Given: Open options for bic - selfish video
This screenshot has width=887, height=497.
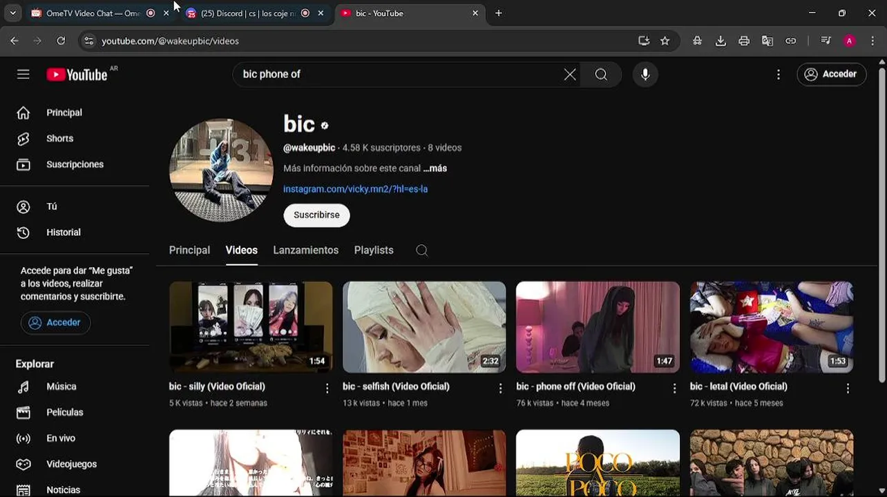Looking at the screenshot, I should pyautogui.click(x=501, y=389).
